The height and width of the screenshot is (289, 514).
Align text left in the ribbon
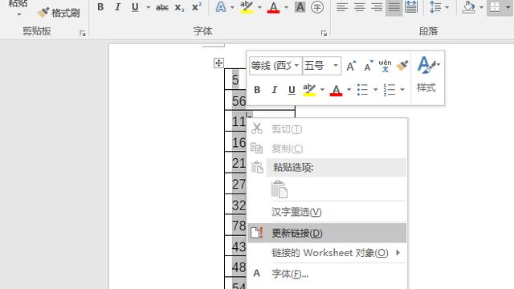tap(342, 7)
